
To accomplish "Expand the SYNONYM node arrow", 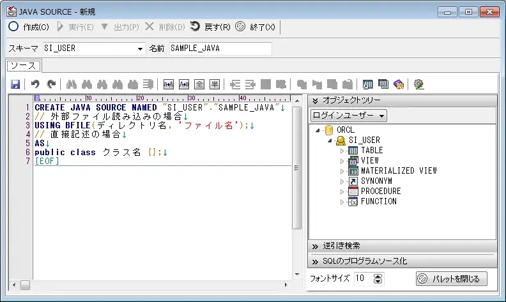I will 342,182.
